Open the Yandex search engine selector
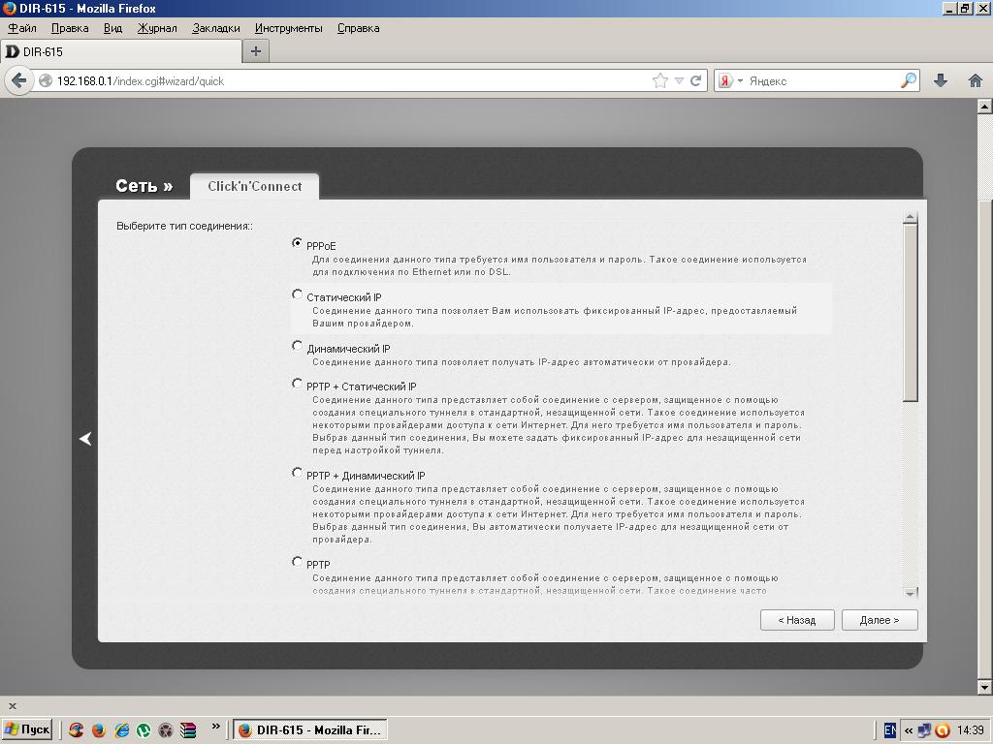This screenshot has width=993, height=744. 730,81
